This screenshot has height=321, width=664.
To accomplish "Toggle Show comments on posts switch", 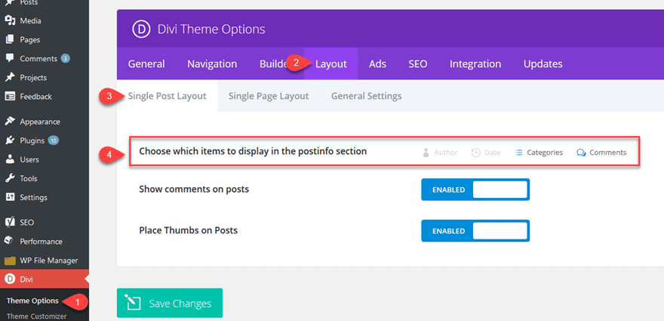I will click(475, 190).
